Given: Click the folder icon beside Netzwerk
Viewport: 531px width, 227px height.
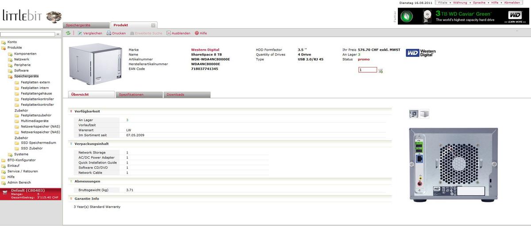Looking at the screenshot, I should coord(10,59).
